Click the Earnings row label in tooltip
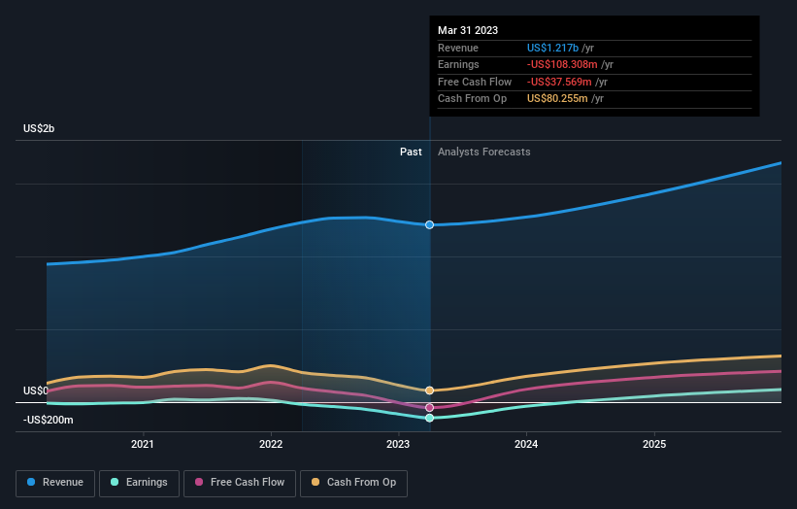Image resolution: width=797 pixels, height=509 pixels. click(458, 64)
